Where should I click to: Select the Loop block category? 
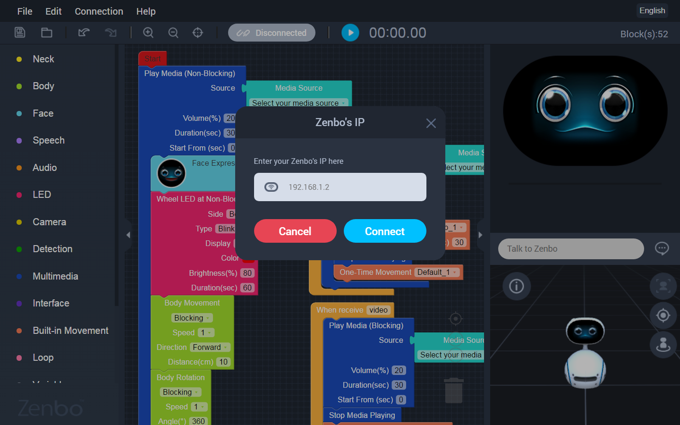point(43,357)
